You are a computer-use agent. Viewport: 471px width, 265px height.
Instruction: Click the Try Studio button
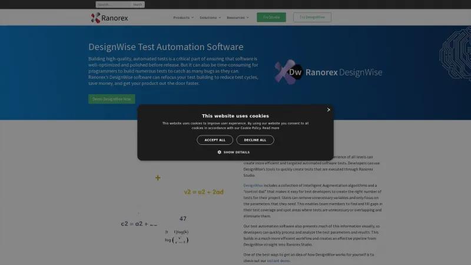(x=271, y=17)
